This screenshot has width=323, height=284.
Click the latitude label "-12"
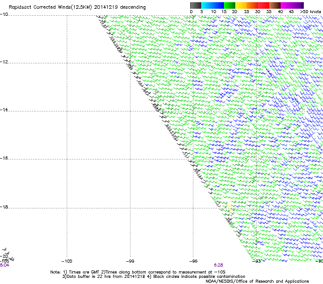tap(4, 62)
